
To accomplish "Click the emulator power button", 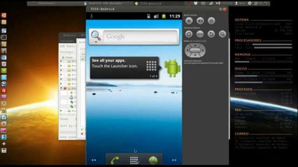I will pos(211,21).
